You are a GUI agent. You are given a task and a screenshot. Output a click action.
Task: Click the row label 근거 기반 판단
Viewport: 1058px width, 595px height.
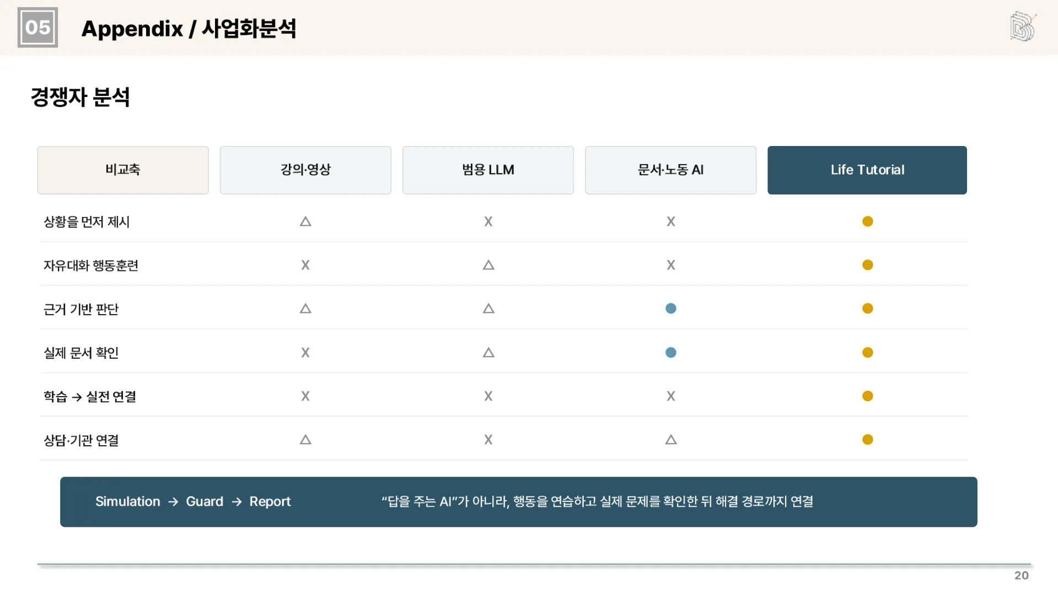point(81,309)
